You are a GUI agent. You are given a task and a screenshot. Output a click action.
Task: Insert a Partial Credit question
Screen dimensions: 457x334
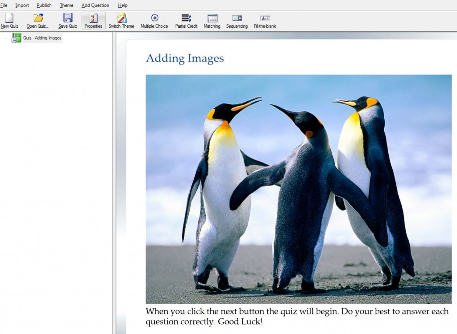pyautogui.click(x=186, y=20)
